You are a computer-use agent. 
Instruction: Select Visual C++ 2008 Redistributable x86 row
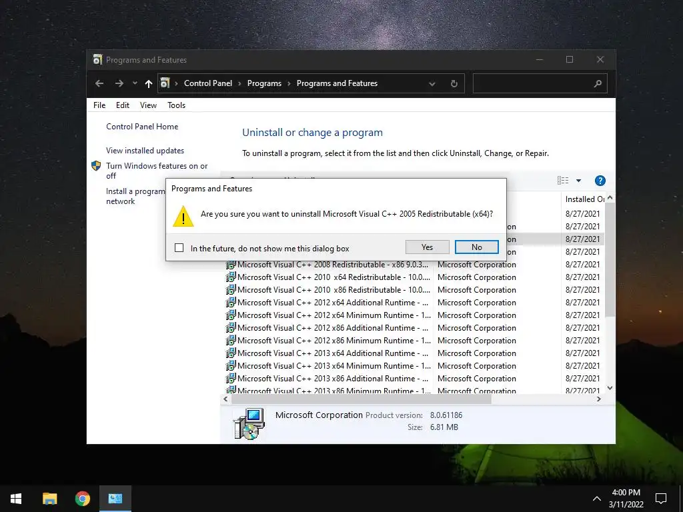[414, 264]
